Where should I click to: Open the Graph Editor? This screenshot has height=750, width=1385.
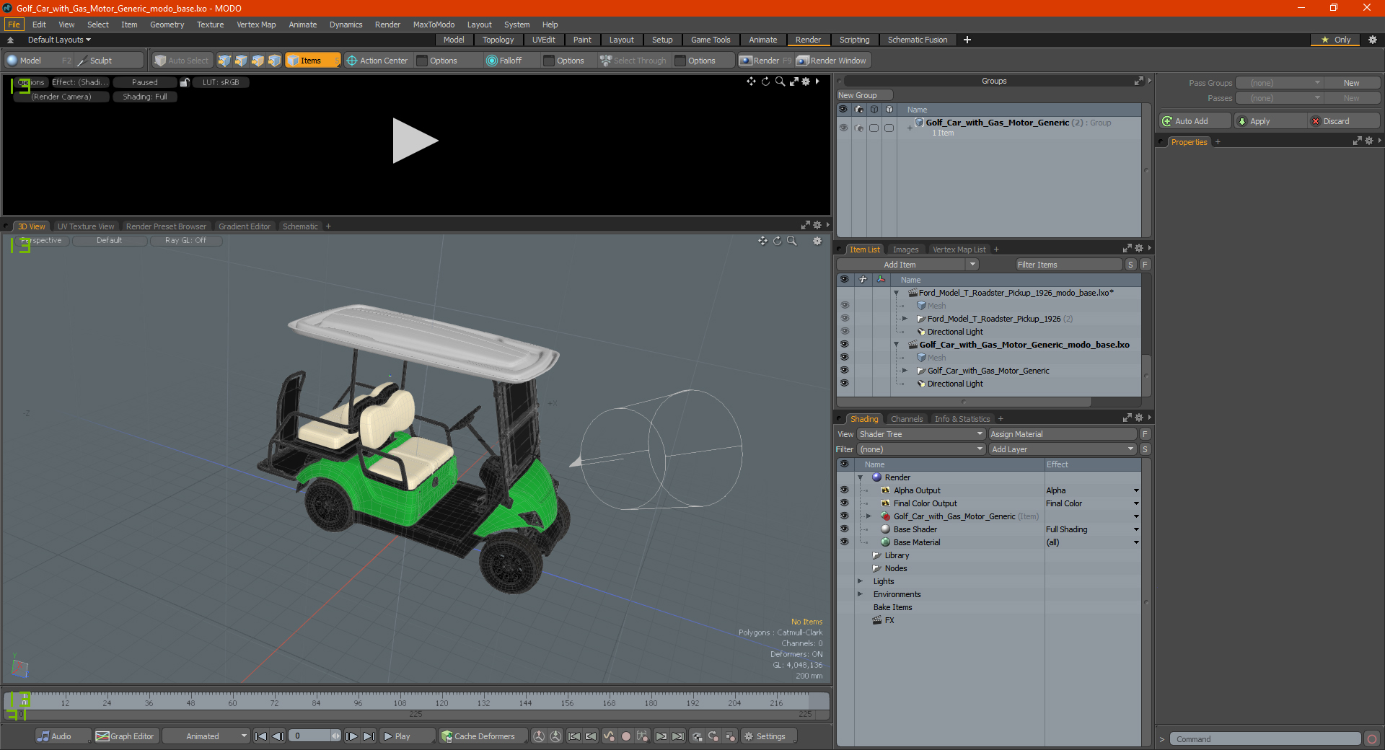126,736
